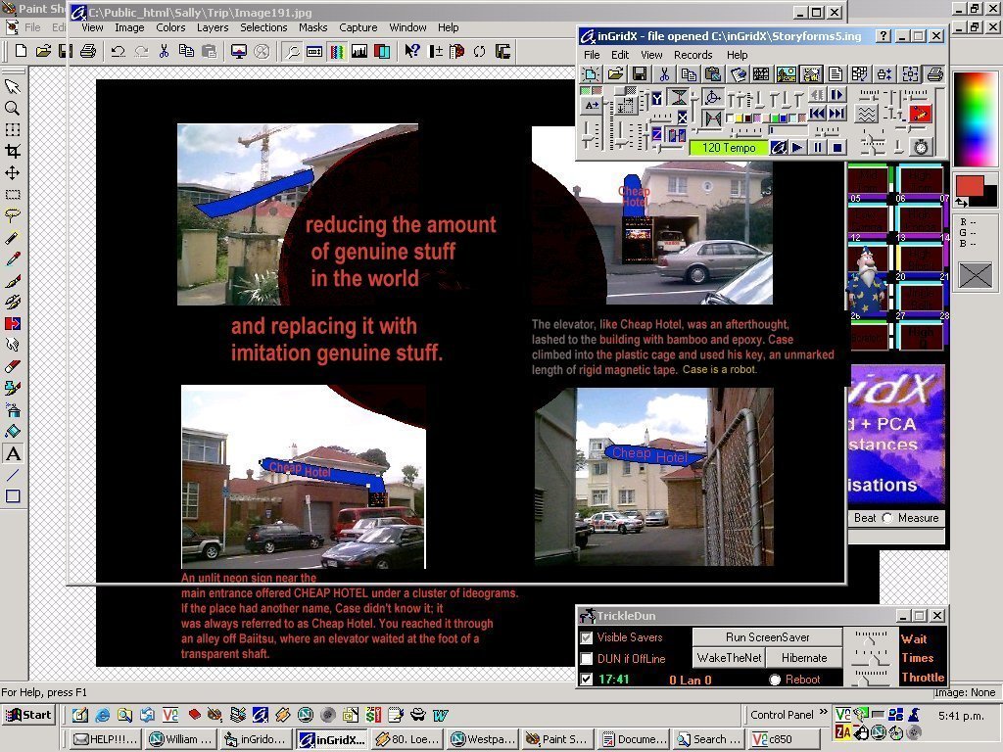Image resolution: width=1003 pixels, height=752 pixels.
Task: Open the Internet Explorer quick launch icon
Action: coord(102,714)
